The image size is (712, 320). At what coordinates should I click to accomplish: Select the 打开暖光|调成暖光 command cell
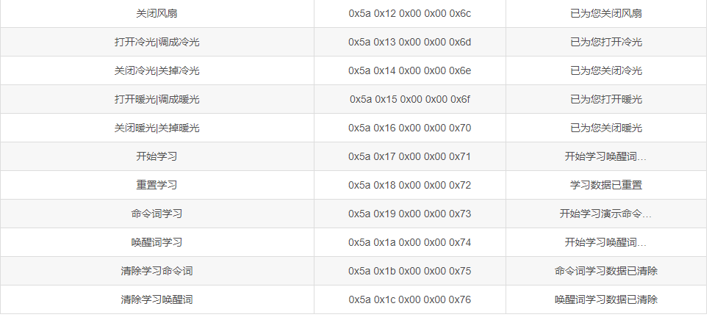coord(157,99)
